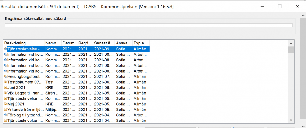This screenshot has width=306, height=128.
Task: Sort the results by the Namn column
Action: pyautogui.click(x=53, y=43)
